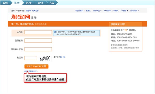Open the 第4步 step tab
The height and width of the screenshot is (94, 155).
41,3
